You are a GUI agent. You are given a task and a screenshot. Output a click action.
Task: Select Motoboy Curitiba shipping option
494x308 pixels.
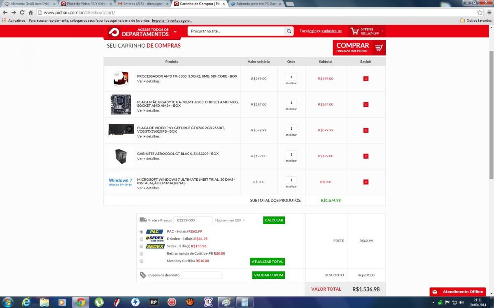point(141,261)
